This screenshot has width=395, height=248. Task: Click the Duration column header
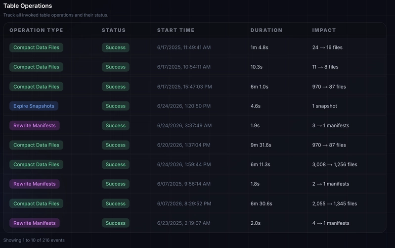pyautogui.click(x=266, y=30)
